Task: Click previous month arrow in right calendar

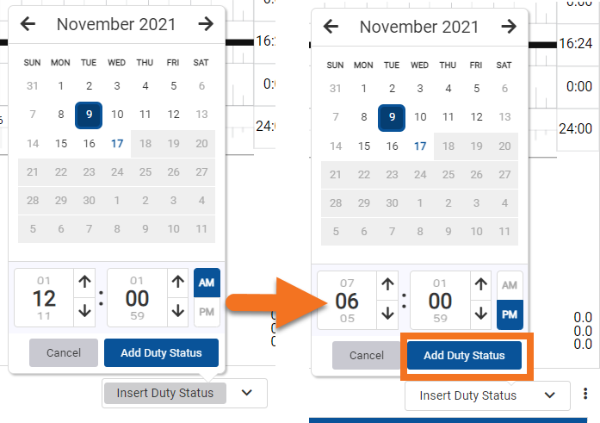Action: point(331,26)
